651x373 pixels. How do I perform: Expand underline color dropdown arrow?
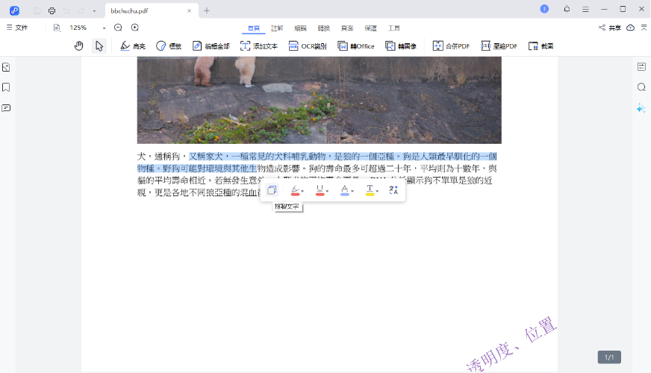[328, 191]
